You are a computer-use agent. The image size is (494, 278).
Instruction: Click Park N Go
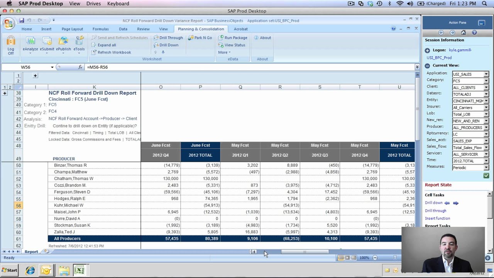[200, 37]
